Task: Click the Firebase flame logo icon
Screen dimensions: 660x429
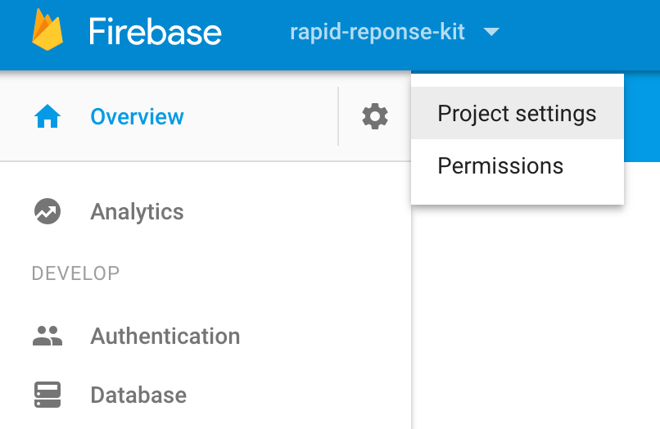Action: [x=47, y=31]
